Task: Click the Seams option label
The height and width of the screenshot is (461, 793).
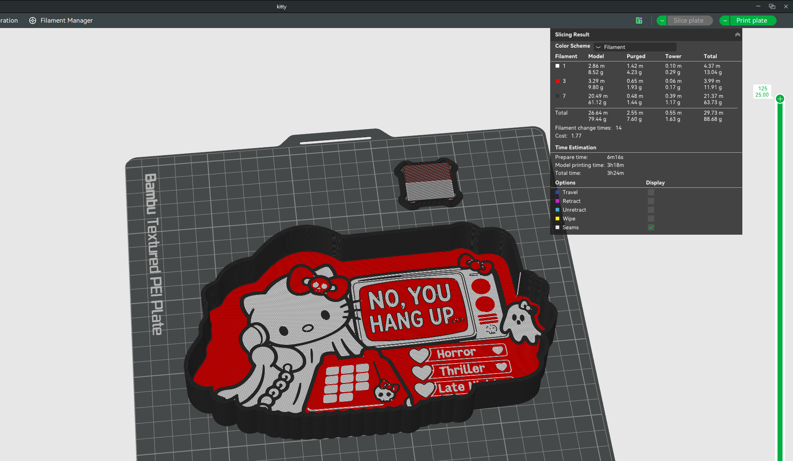Action: pos(571,228)
